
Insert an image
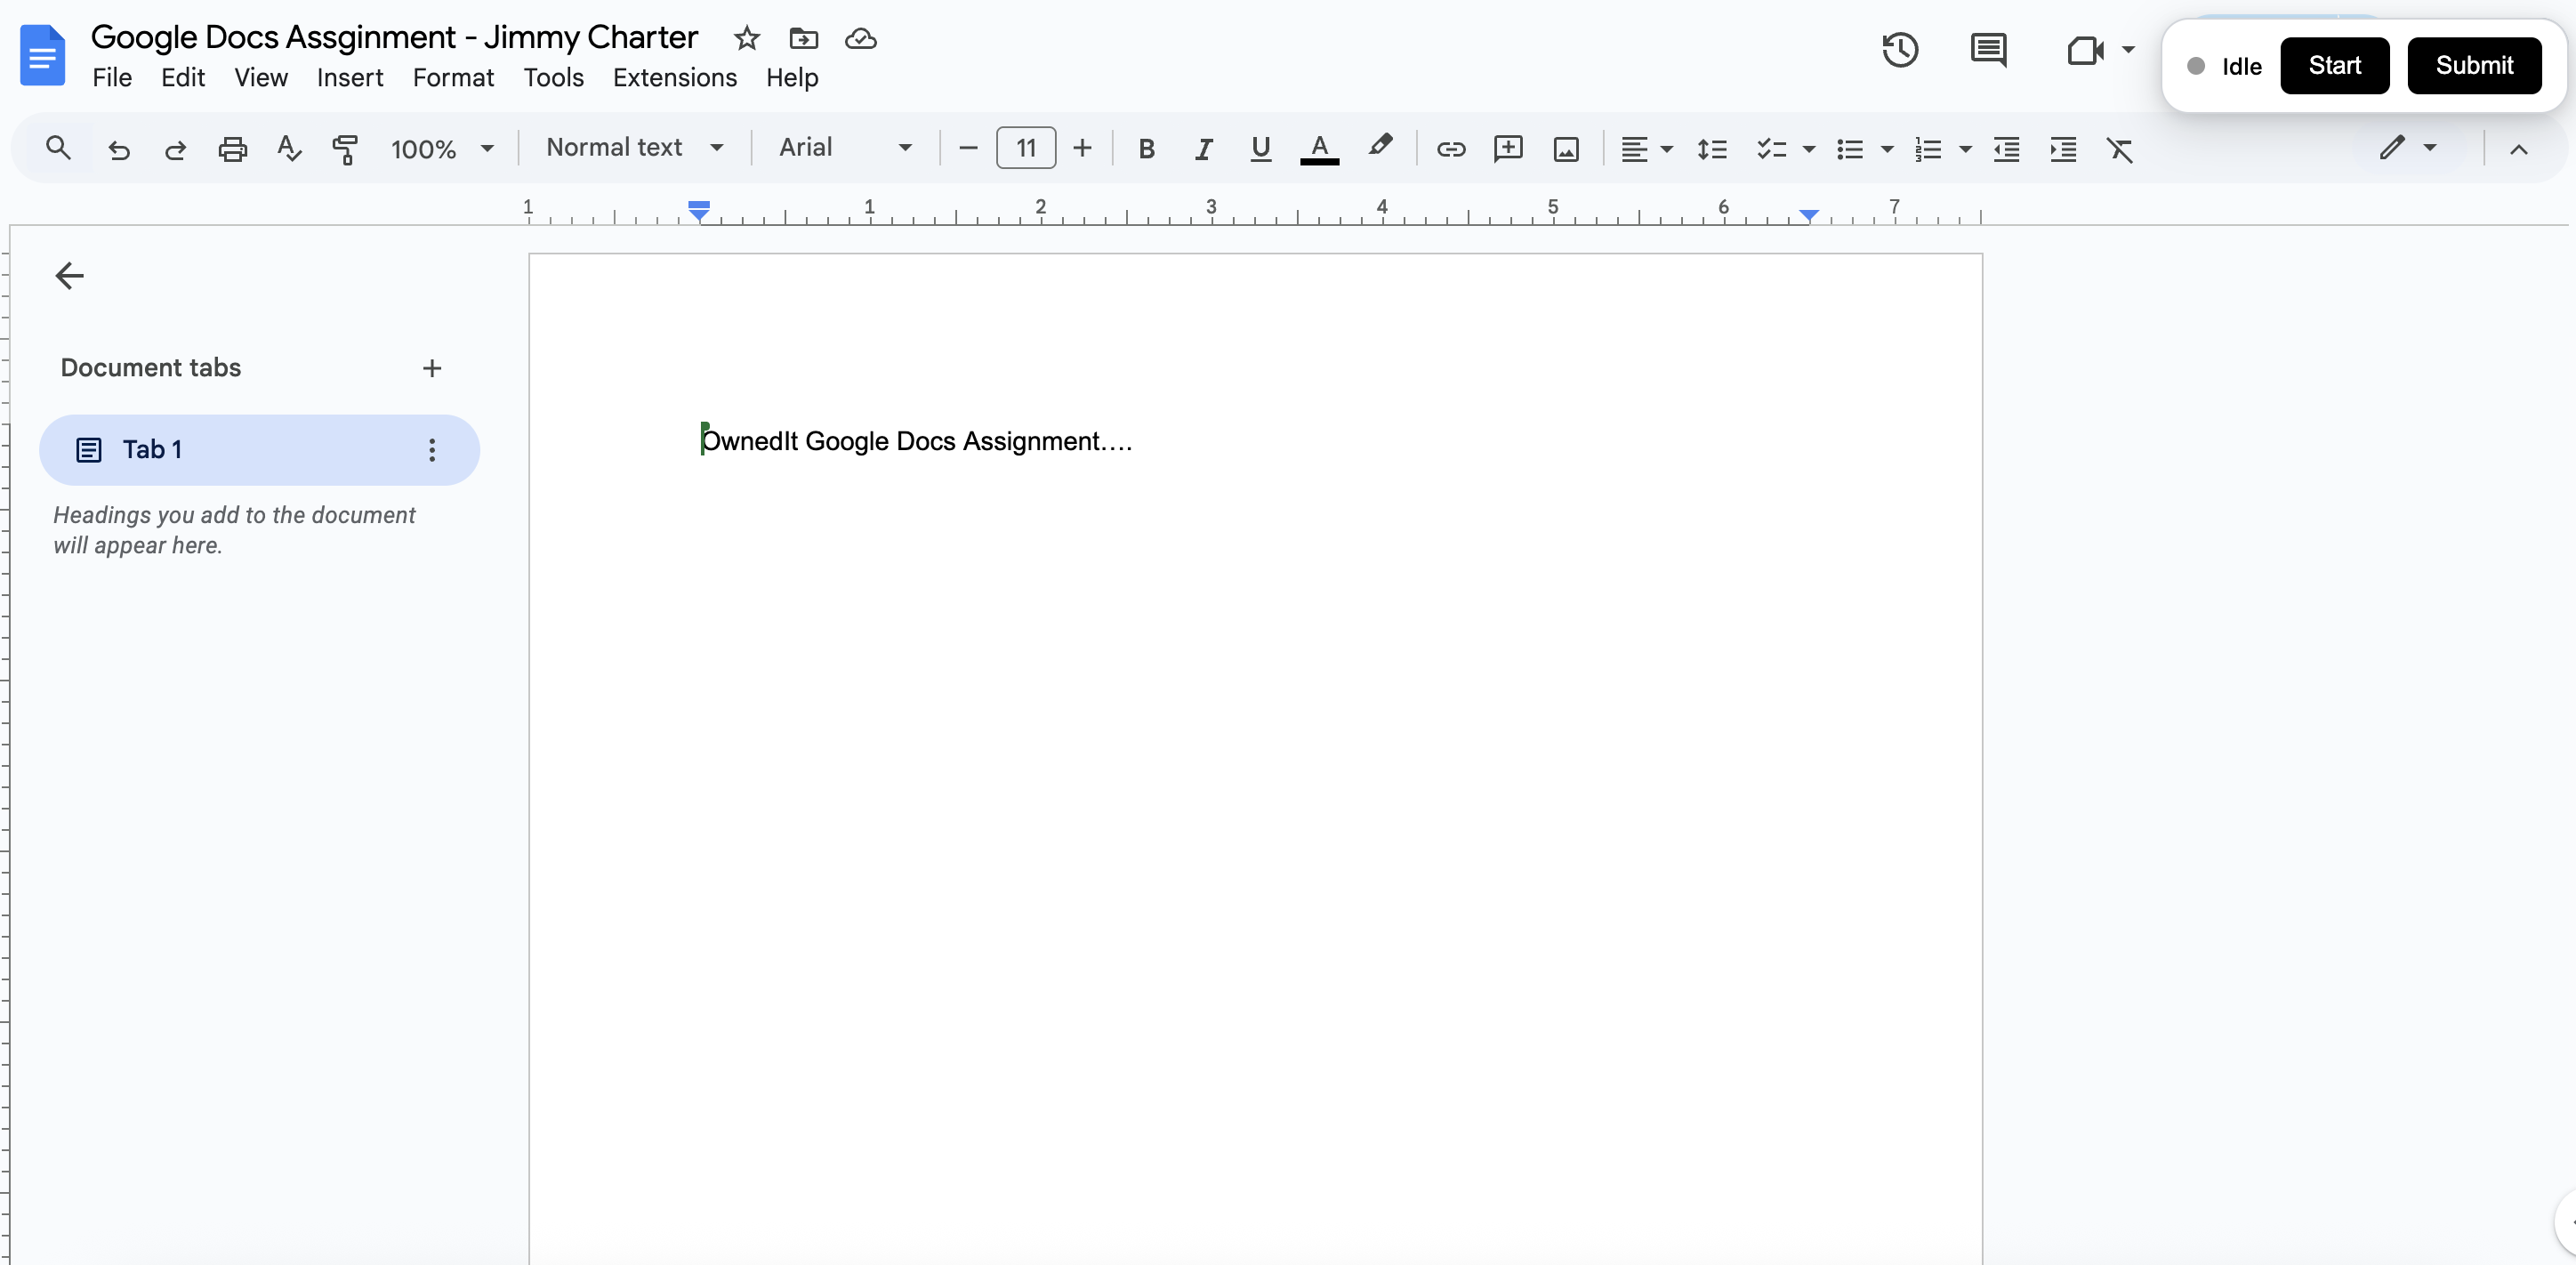1566,150
